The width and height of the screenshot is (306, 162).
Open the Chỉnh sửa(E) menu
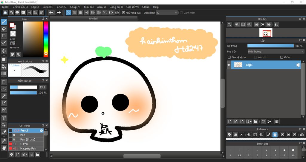pos(20,7)
